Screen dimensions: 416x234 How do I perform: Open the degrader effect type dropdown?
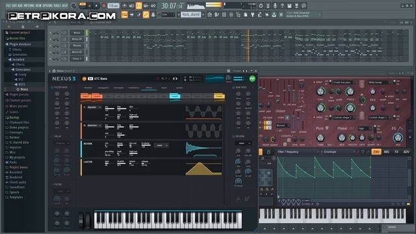94,107
